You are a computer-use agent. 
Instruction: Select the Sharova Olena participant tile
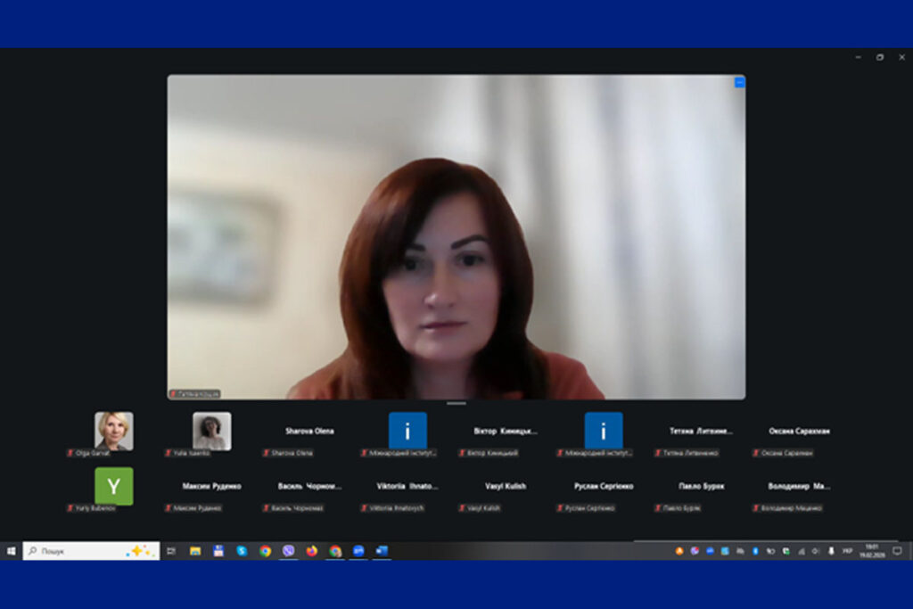309,432
